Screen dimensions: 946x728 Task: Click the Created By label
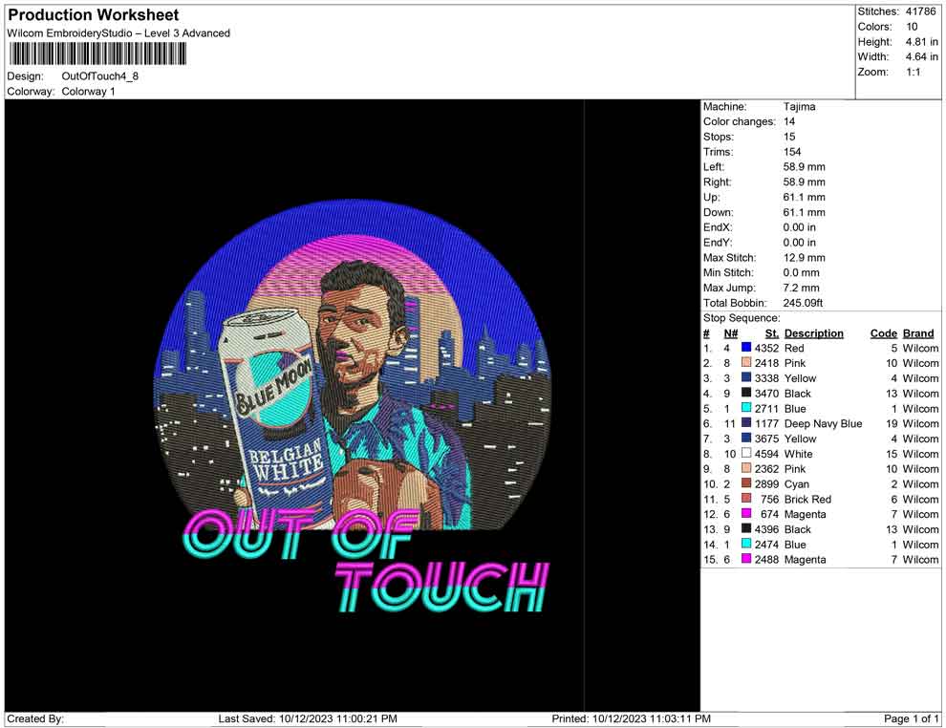35,719
